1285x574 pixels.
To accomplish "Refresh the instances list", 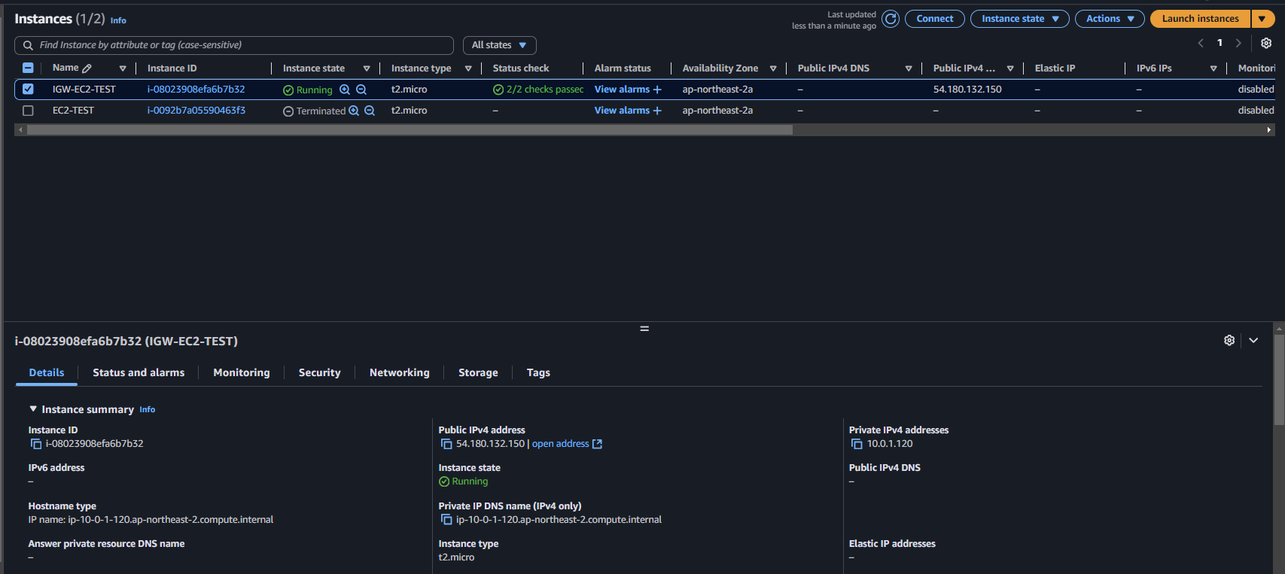I will coord(891,19).
